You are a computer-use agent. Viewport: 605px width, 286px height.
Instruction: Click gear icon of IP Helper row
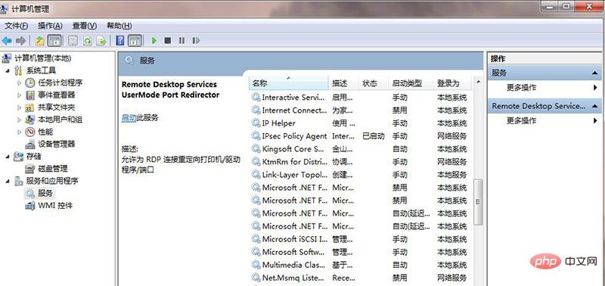(x=256, y=123)
